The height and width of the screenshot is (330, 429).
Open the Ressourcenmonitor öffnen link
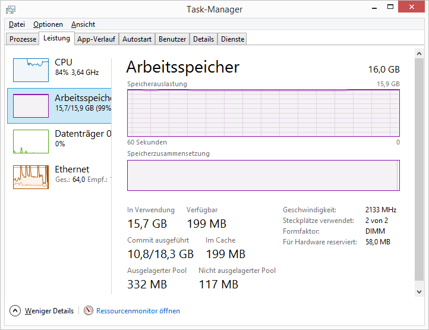click(x=138, y=311)
